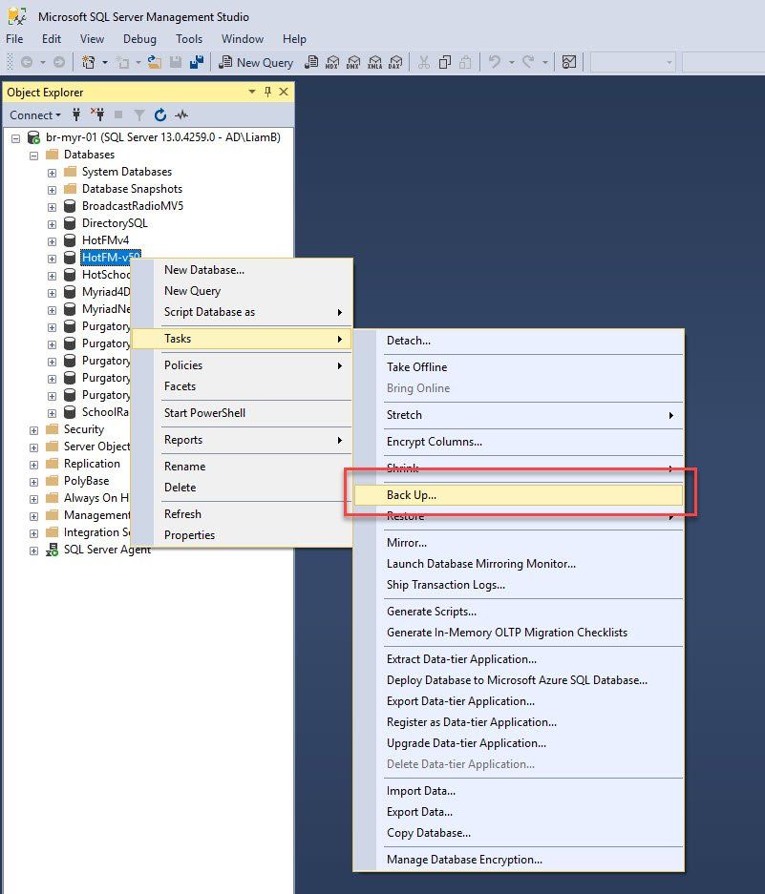Click the Open File folder icon
This screenshot has height=894, width=765.
tap(154, 62)
